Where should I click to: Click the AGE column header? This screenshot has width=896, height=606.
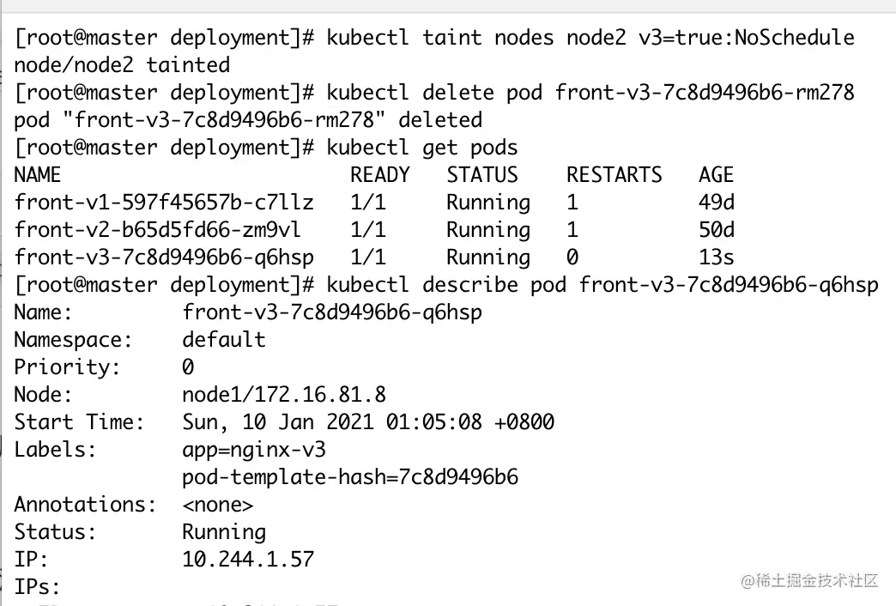pos(717,175)
